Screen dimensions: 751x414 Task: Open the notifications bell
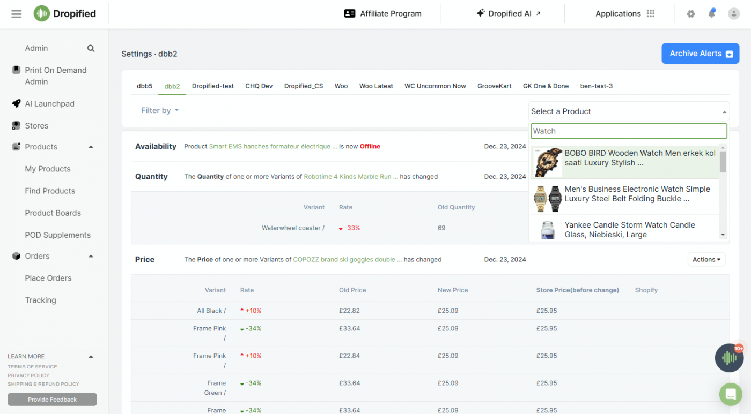click(x=712, y=13)
